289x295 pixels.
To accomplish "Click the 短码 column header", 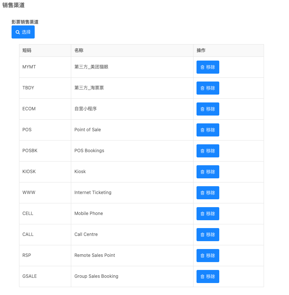I will 27,50.
